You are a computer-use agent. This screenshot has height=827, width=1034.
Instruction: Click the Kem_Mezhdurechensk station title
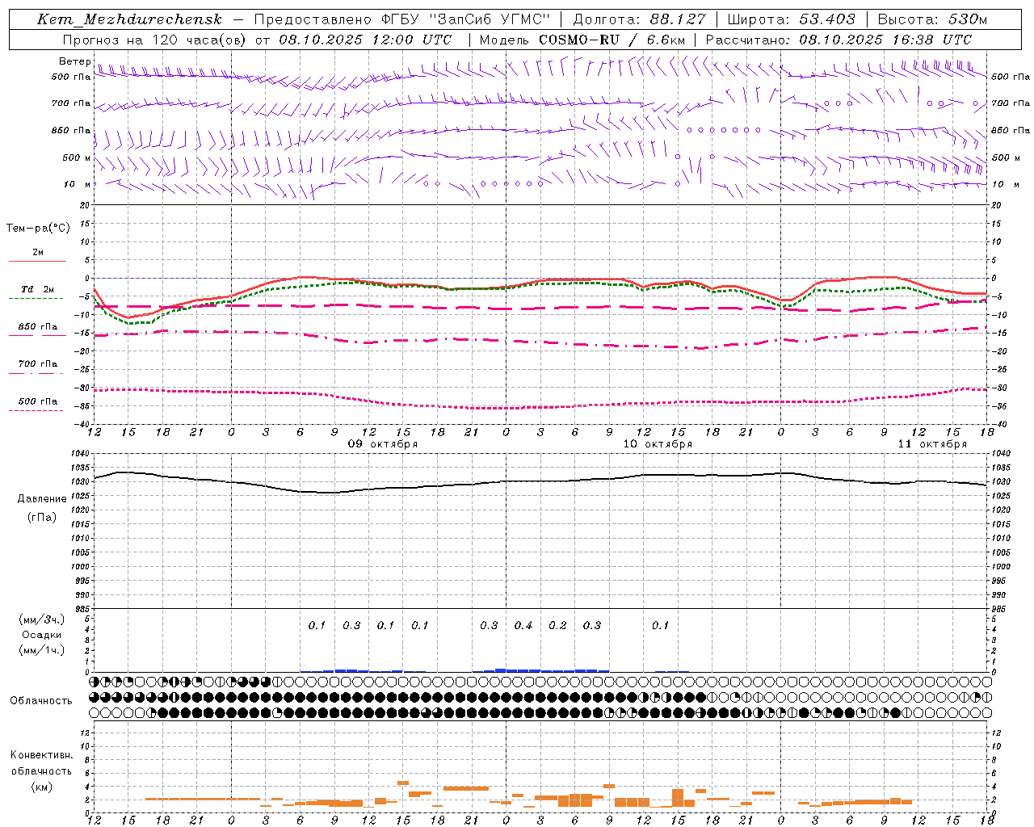point(129,19)
